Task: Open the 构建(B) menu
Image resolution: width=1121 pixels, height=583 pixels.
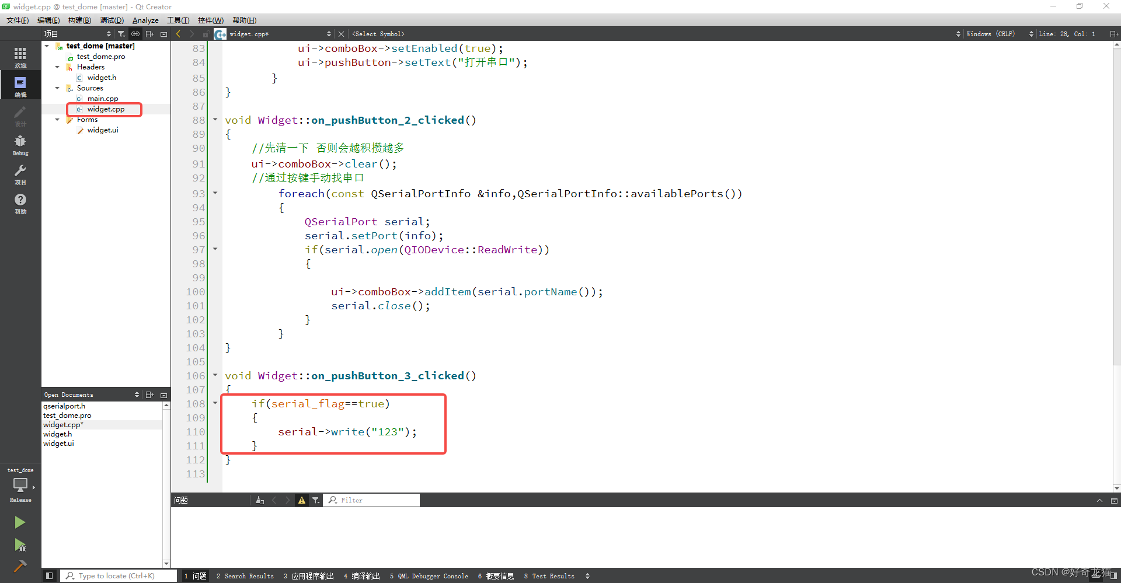Action: pos(79,20)
